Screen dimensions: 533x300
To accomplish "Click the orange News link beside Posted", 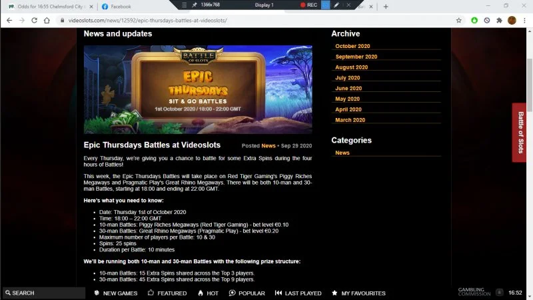I will [268, 145].
